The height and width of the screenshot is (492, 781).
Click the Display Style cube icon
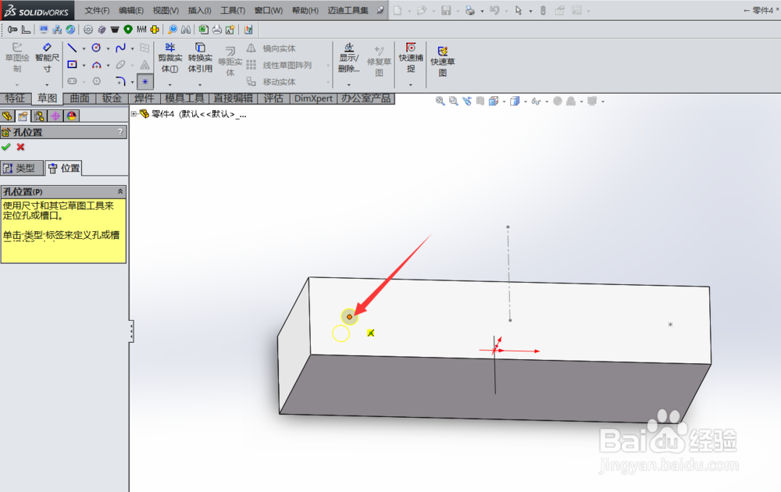point(515,101)
